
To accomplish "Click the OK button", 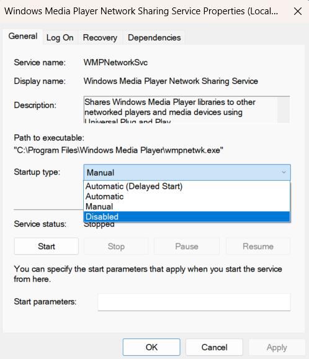I will pos(151,347).
